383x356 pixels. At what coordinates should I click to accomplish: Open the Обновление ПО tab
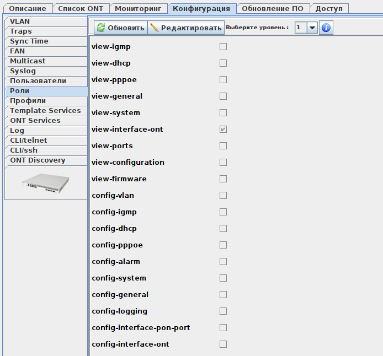273,8
